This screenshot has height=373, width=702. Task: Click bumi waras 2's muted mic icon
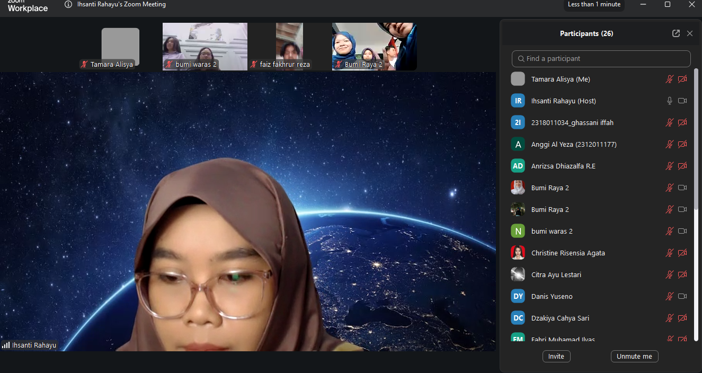670,231
